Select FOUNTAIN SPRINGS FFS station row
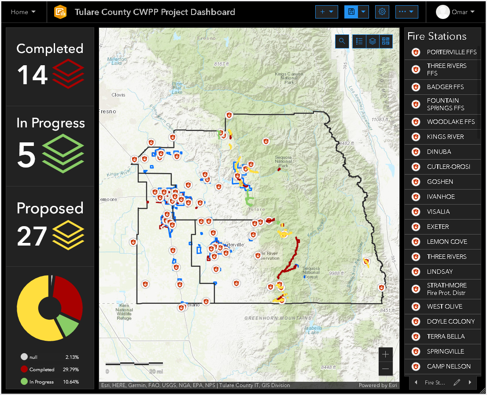Image resolution: width=487 pixels, height=395 pixels. point(443,104)
